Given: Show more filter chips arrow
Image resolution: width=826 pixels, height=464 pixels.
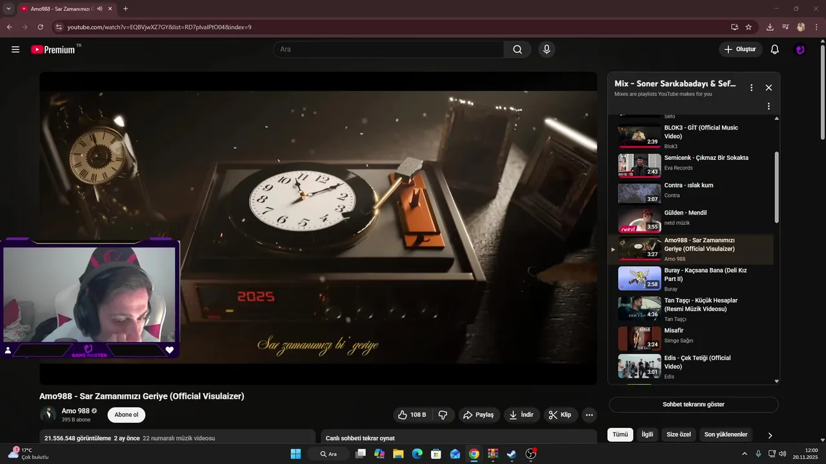Looking at the screenshot, I should click(x=770, y=435).
